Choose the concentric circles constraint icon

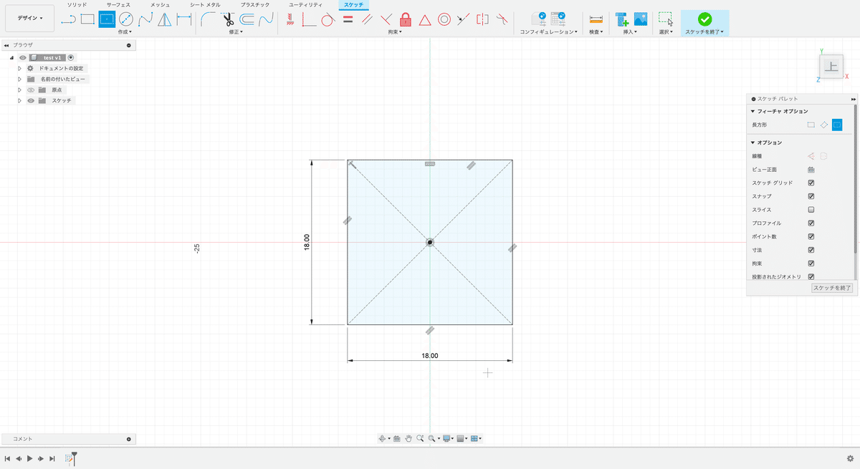point(444,19)
